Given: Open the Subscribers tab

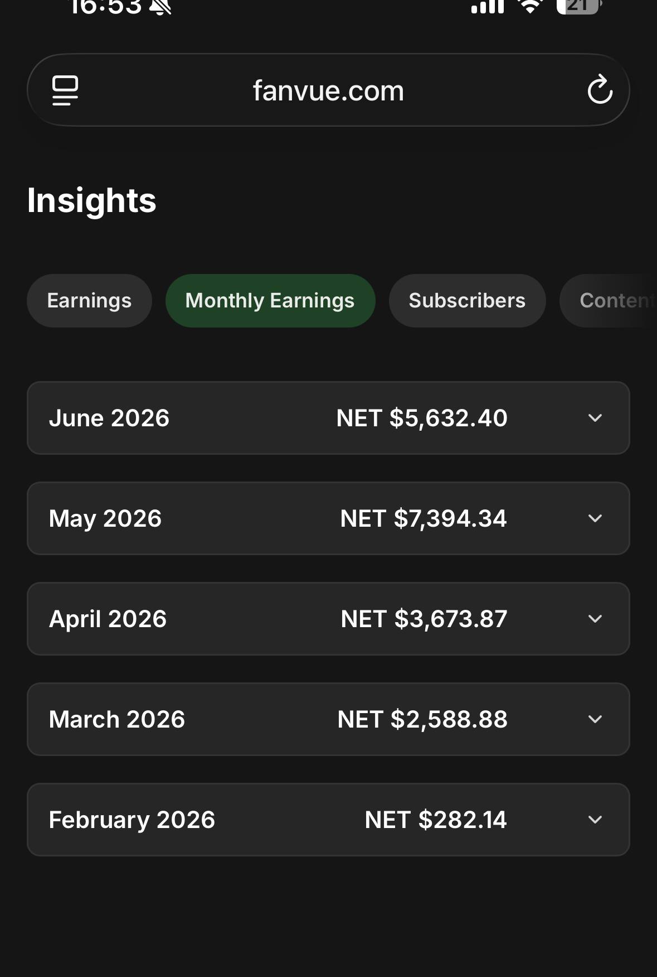Looking at the screenshot, I should (x=467, y=301).
